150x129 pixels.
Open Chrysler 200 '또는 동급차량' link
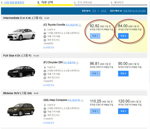point(69,62)
